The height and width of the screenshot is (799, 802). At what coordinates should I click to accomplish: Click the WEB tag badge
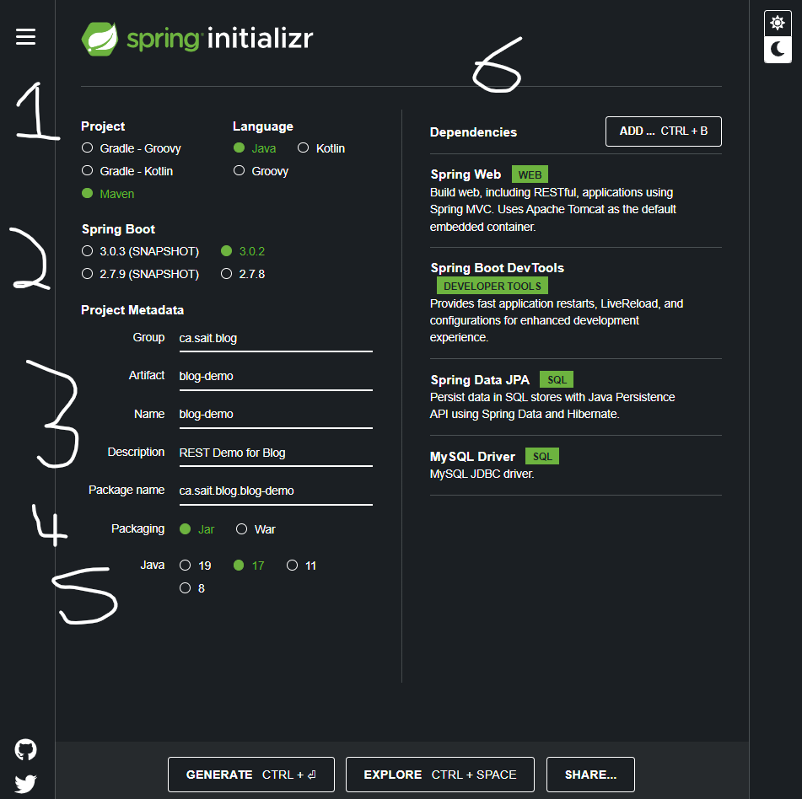click(x=530, y=174)
